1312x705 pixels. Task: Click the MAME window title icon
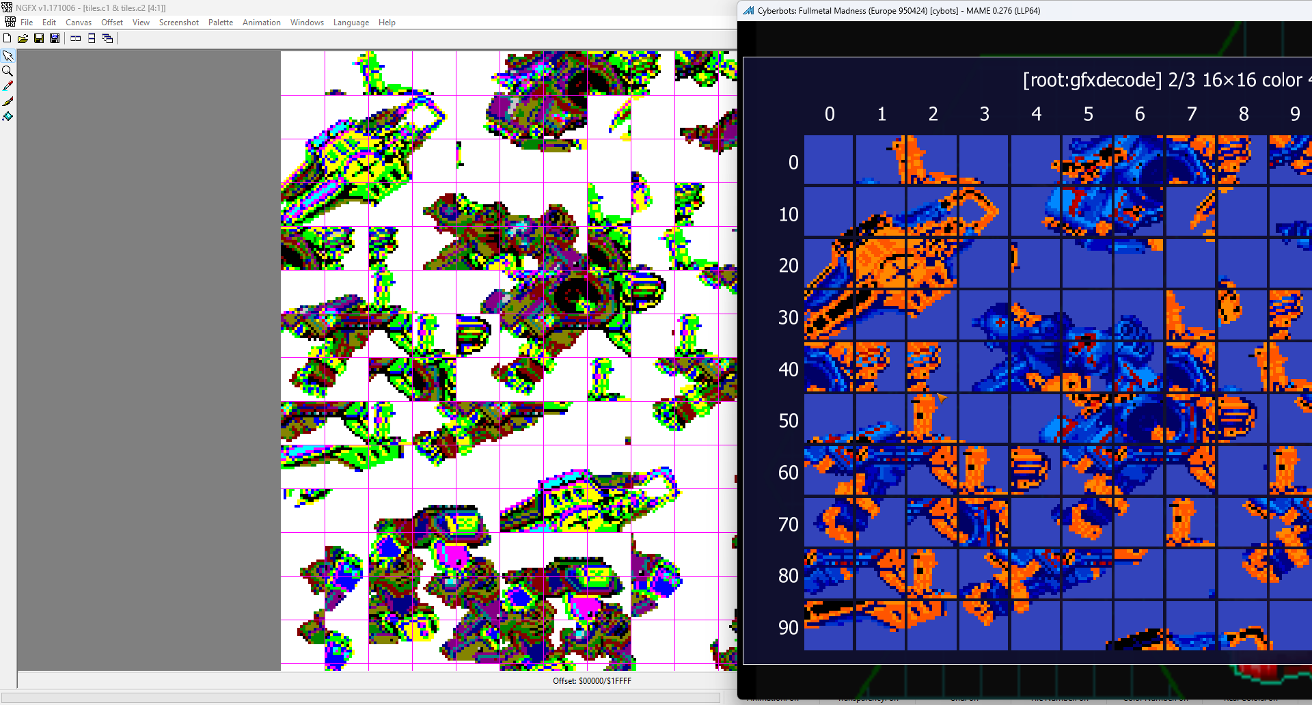pyautogui.click(x=748, y=10)
